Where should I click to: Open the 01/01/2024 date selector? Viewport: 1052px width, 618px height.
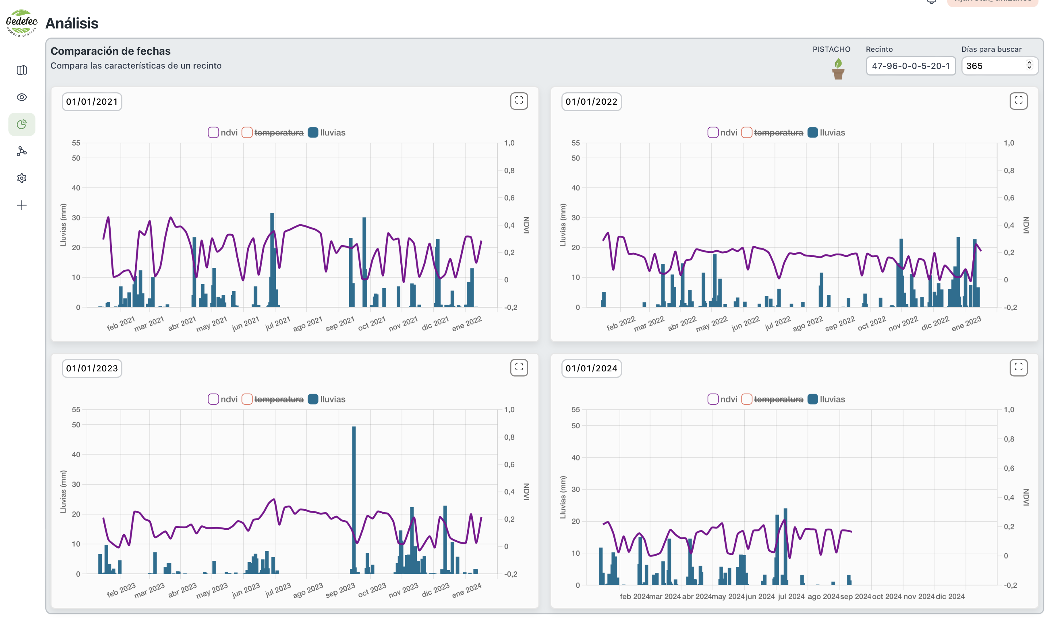(591, 368)
